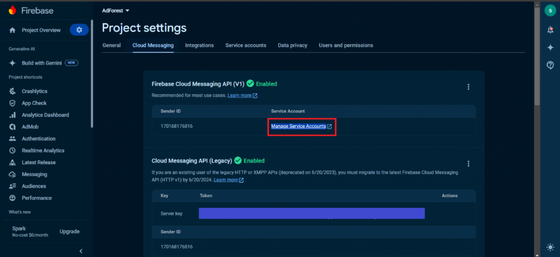Click the Analytics Dashboard bar chart icon
Screen dimensions: 560x257
[13, 115]
